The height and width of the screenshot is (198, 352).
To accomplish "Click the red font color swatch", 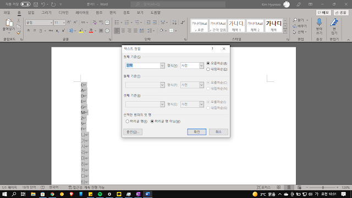I will pos(91,31).
